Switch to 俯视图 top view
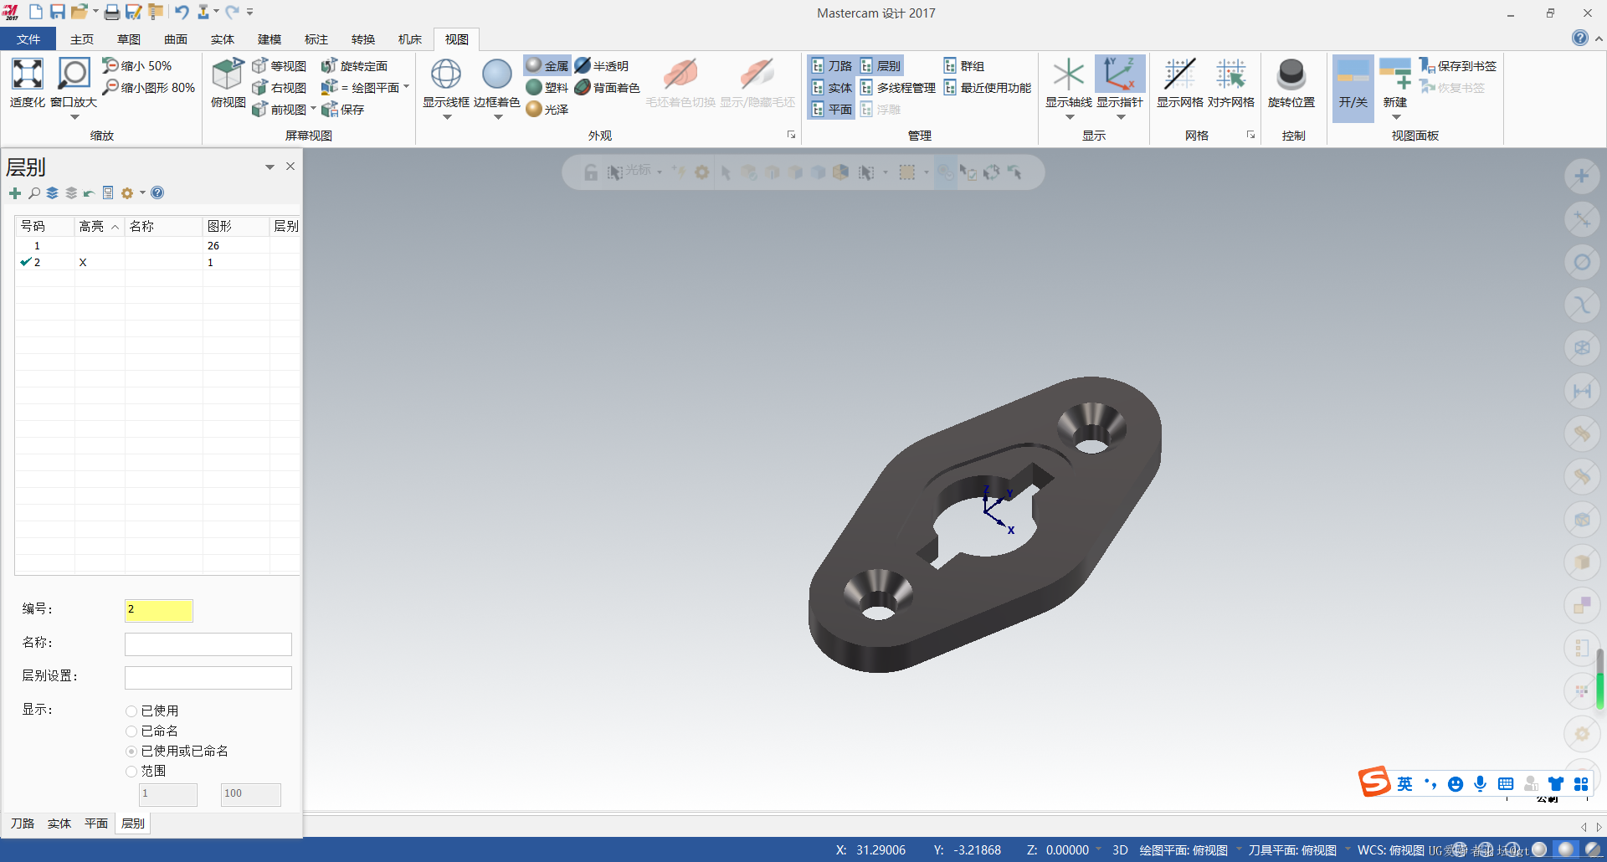The height and width of the screenshot is (862, 1607). point(228,83)
